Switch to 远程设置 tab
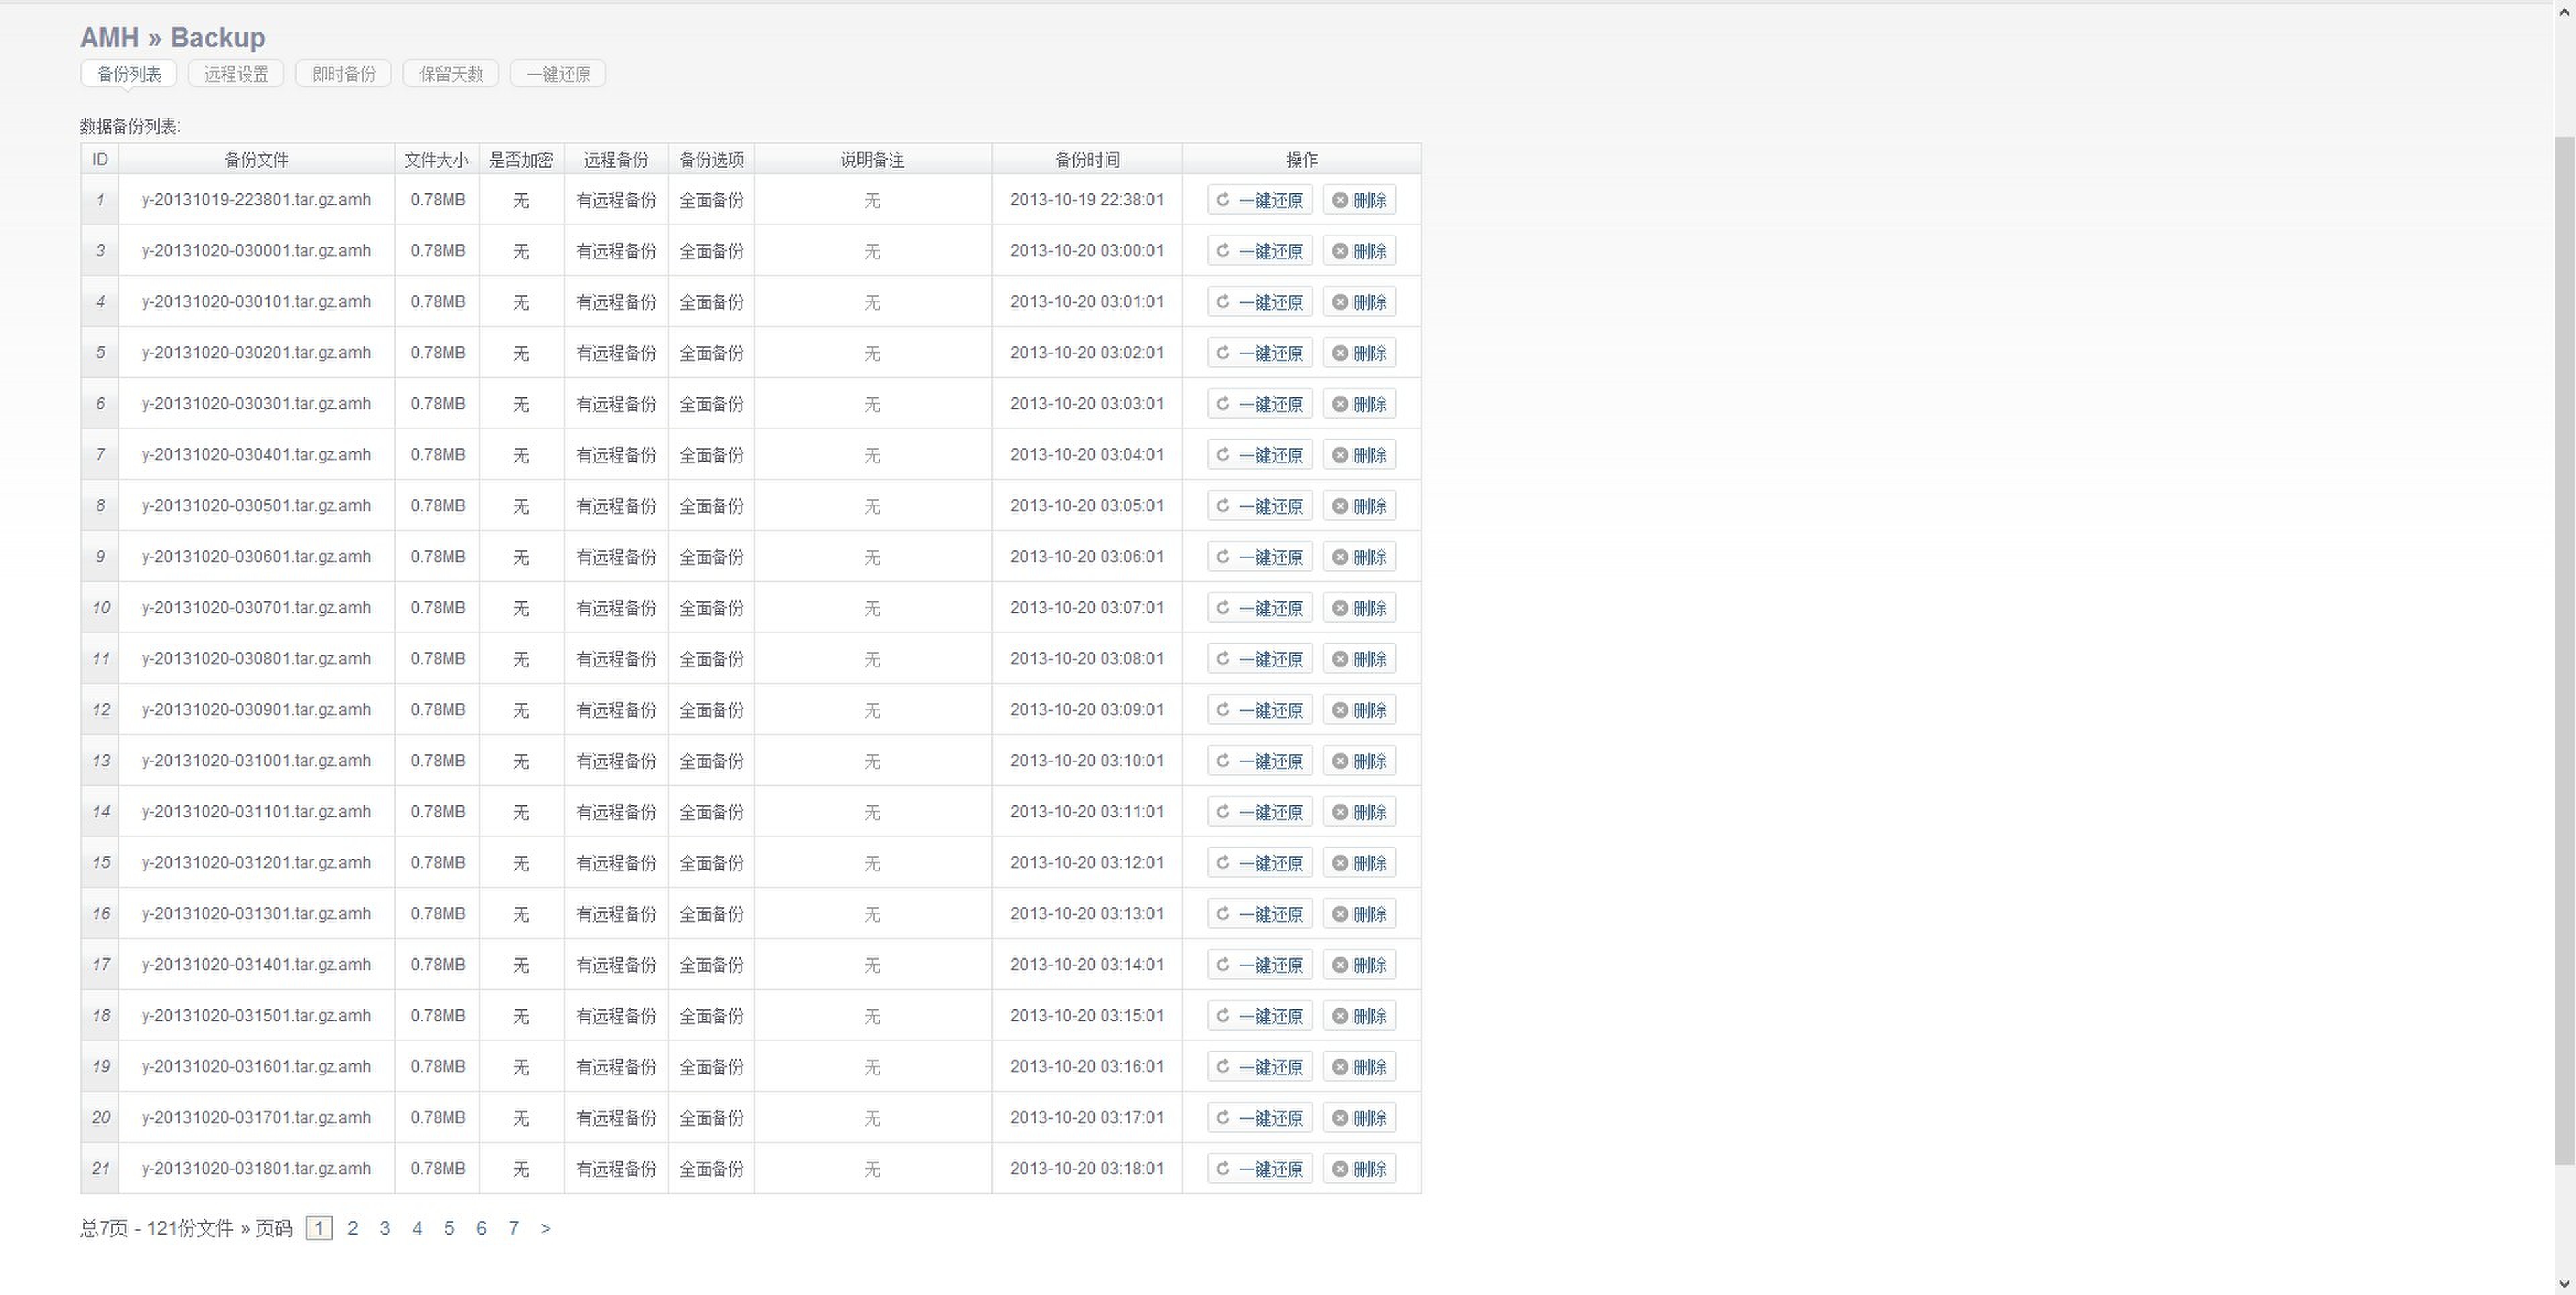The width and height of the screenshot is (2576, 1295). (x=236, y=74)
